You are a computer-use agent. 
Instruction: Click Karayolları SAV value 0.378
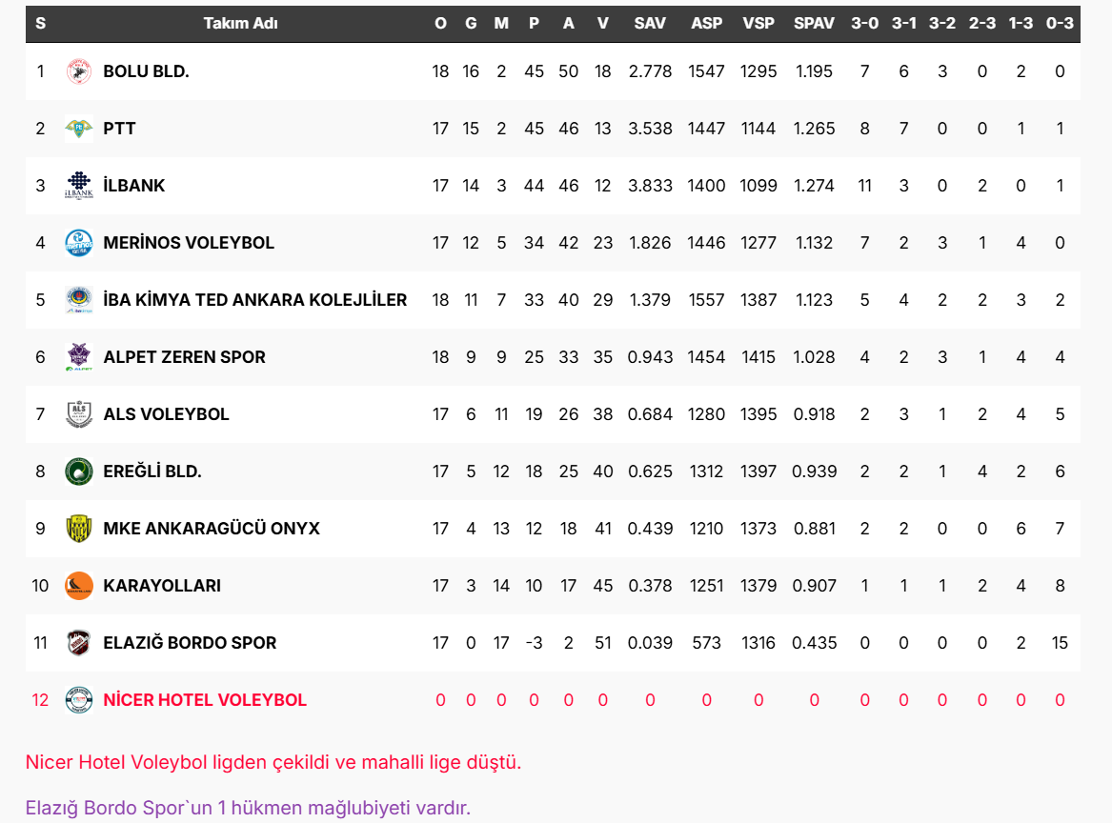(650, 586)
